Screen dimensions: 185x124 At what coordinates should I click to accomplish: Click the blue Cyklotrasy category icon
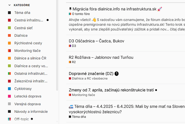(x=9, y=89)
